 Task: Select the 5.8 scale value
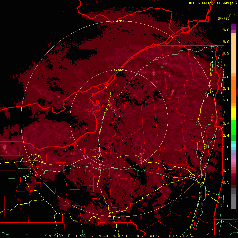[x=226, y=88]
